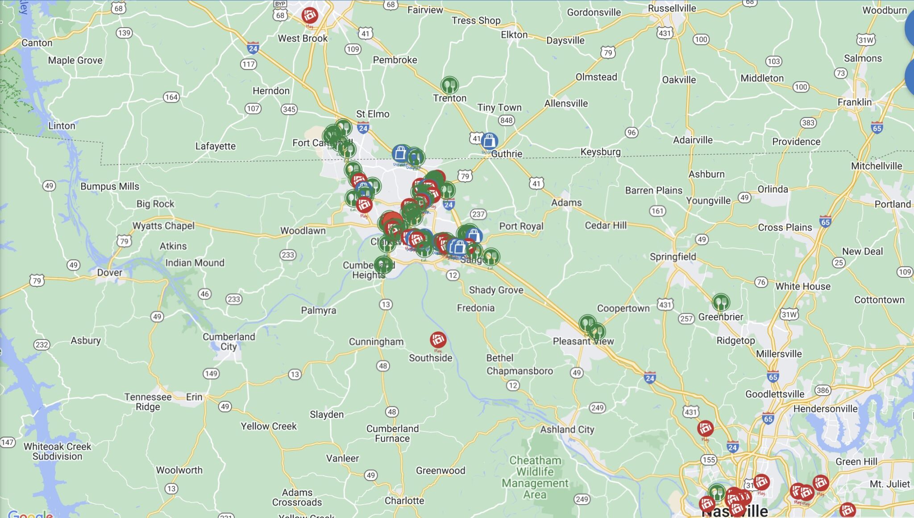Select the blue shopping marker near Guthrie
Screen dimensions: 914x518
pos(489,141)
